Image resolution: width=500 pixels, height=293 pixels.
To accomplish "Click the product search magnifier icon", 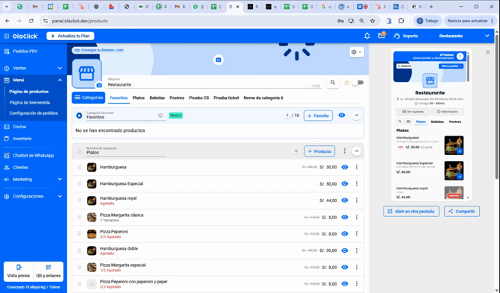I will (x=333, y=83).
